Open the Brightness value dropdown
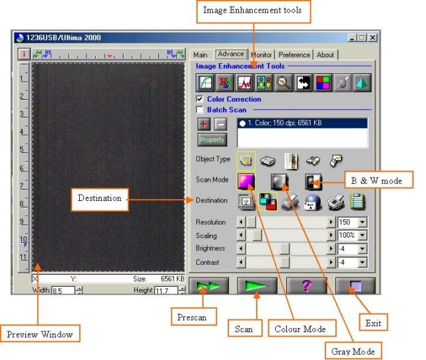Viewport: 426px width, 360px height. [x=362, y=249]
